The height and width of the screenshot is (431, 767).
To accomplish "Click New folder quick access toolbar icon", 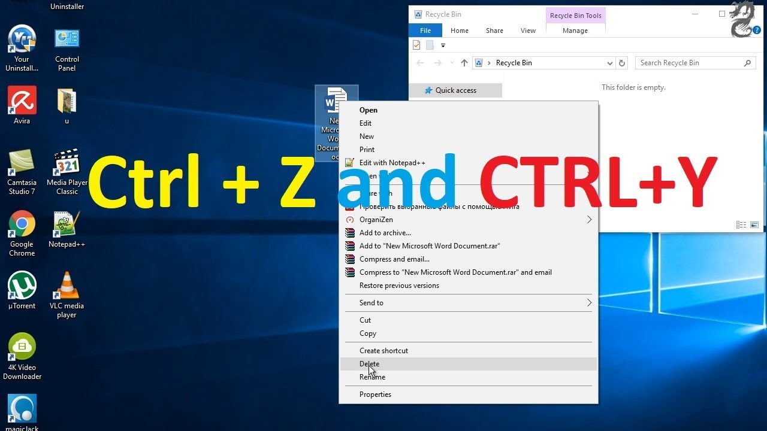I will tap(430, 45).
